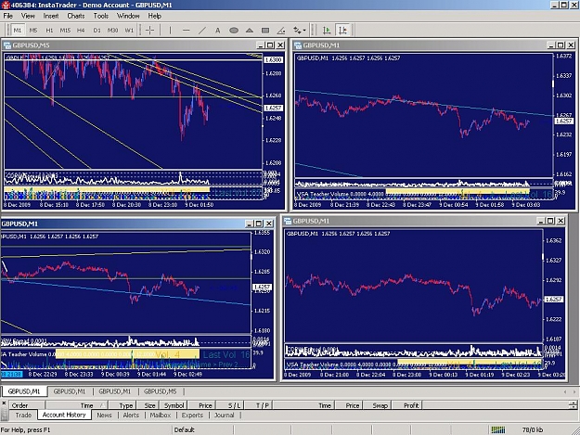Viewport: 580px width, 435px height.
Task: Open the Help menu
Action: [x=155, y=16]
